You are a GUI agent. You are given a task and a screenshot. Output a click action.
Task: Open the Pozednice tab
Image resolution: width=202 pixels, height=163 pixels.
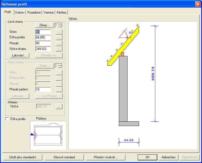tap(34, 12)
